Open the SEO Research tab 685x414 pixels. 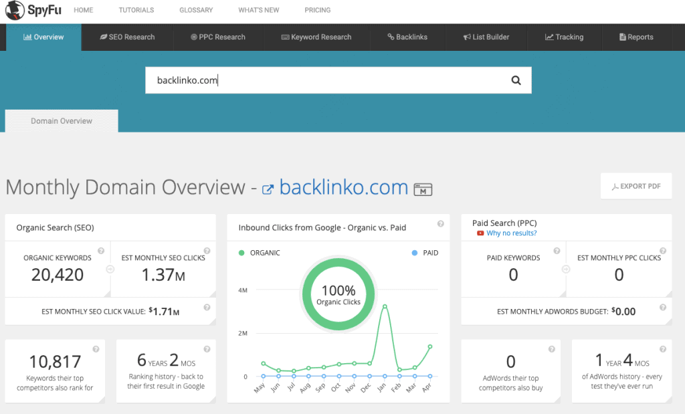tap(127, 37)
